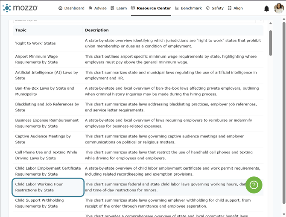Open Artificial Intelligence (AI) Laws topic
The width and height of the screenshot is (286, 217).
47,75
